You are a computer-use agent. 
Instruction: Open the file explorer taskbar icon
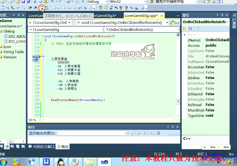coord(90,162)
